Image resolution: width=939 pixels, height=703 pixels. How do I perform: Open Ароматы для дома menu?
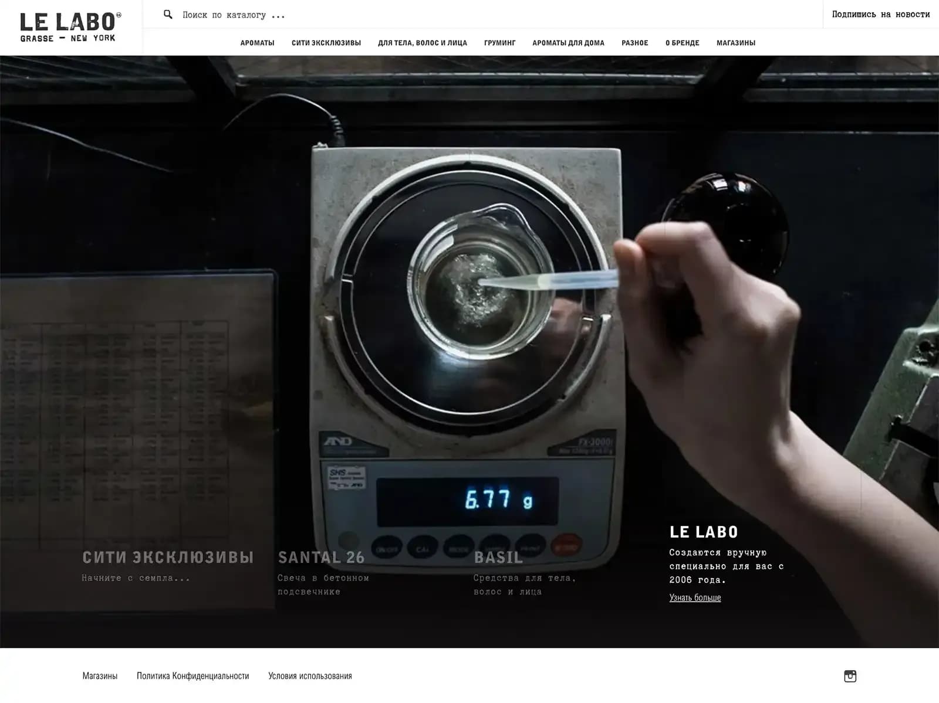click(x=568, y=43)
